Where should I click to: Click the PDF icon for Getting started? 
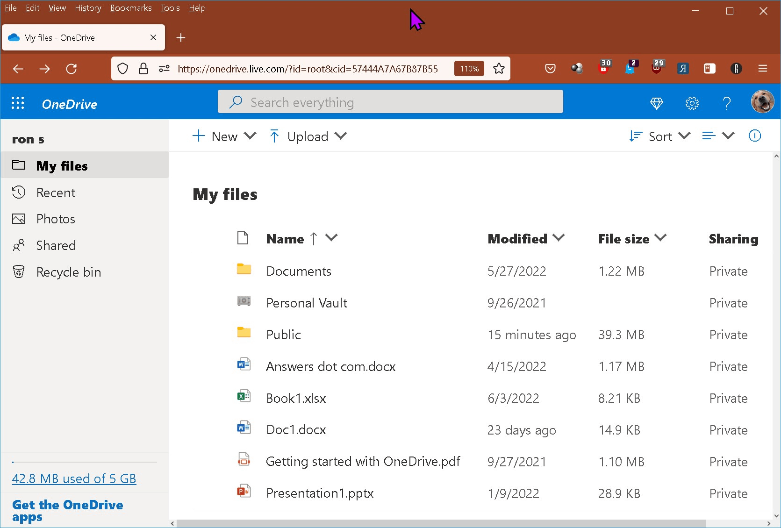[244, 460]
